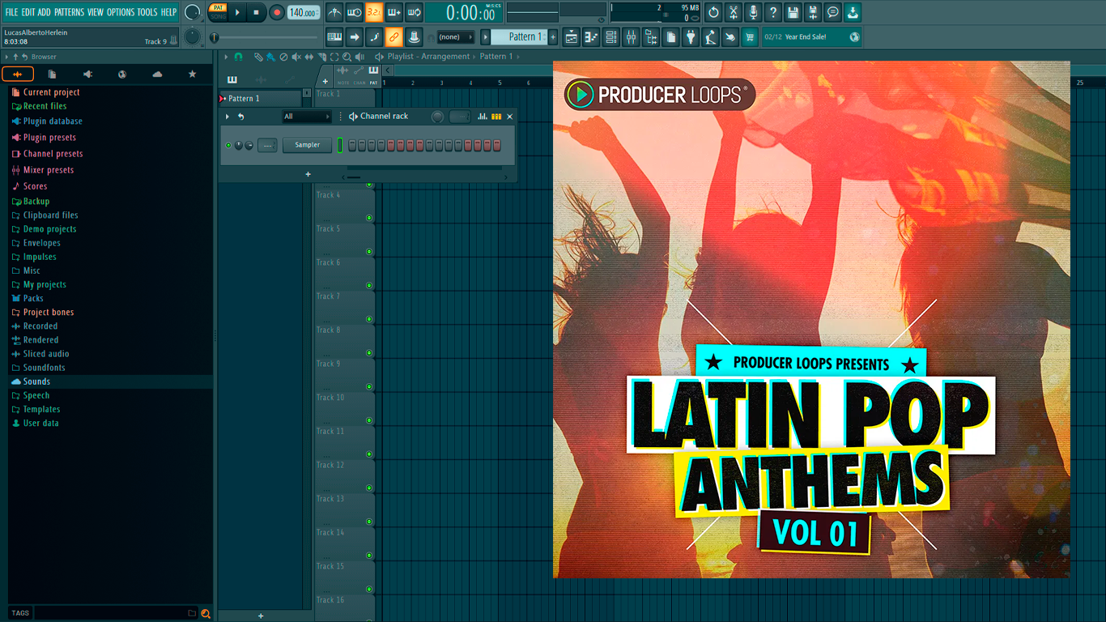Show Channel rack toolbar icon
The height and width of the screenshot is (622, 1106).
(611, 36)
